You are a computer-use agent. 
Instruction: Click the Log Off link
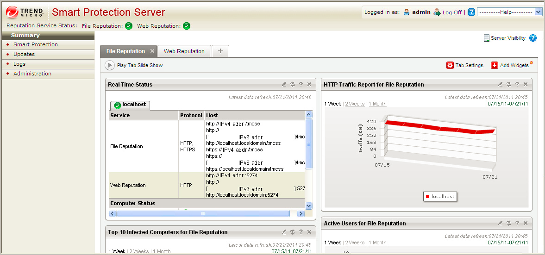click(x=452, y=12)
